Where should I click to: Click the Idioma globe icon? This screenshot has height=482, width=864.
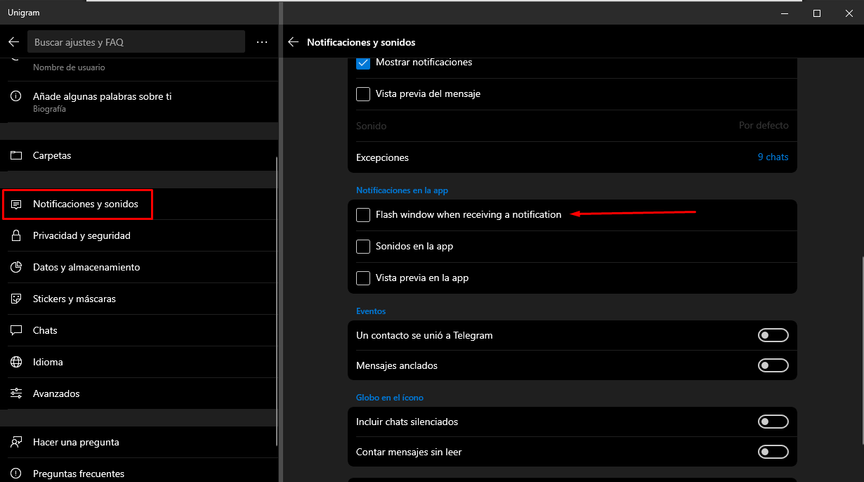tap(16, 363)
